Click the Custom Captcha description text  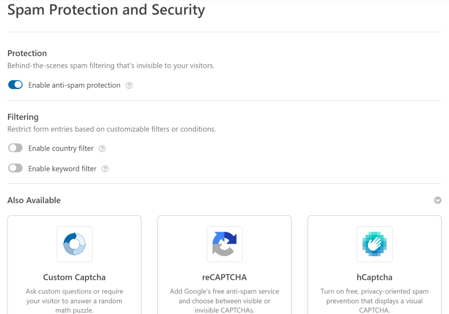point(74,301)
